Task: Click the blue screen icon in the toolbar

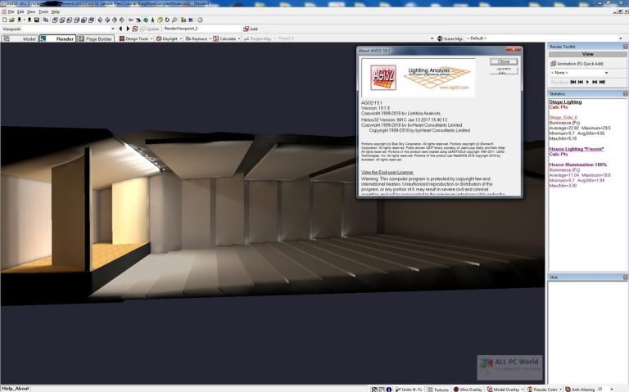Action: tap(191, 20)
